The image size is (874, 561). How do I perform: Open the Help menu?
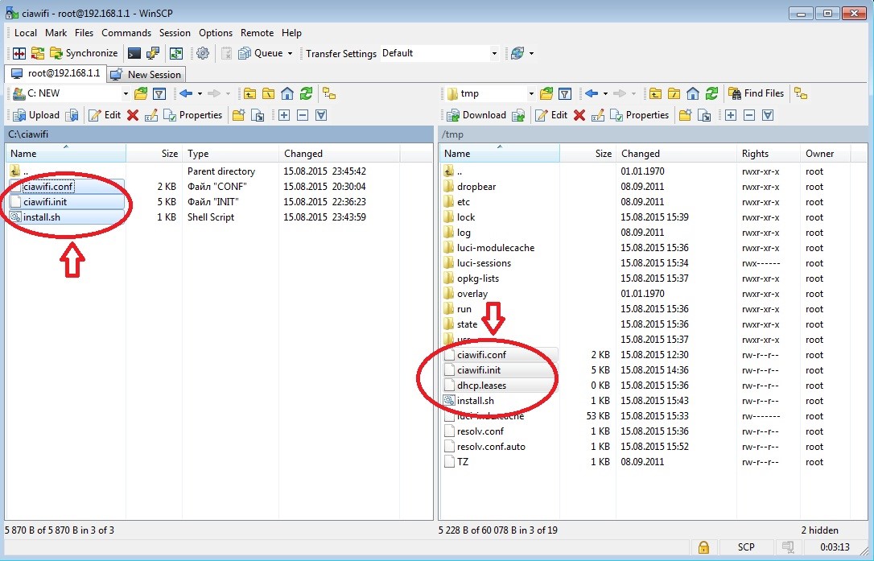291,33
